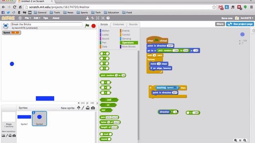Image resolution: width=255 pixels, height=143 pixels.
Task: Click the join hello world block
Action: click(109, 117)
